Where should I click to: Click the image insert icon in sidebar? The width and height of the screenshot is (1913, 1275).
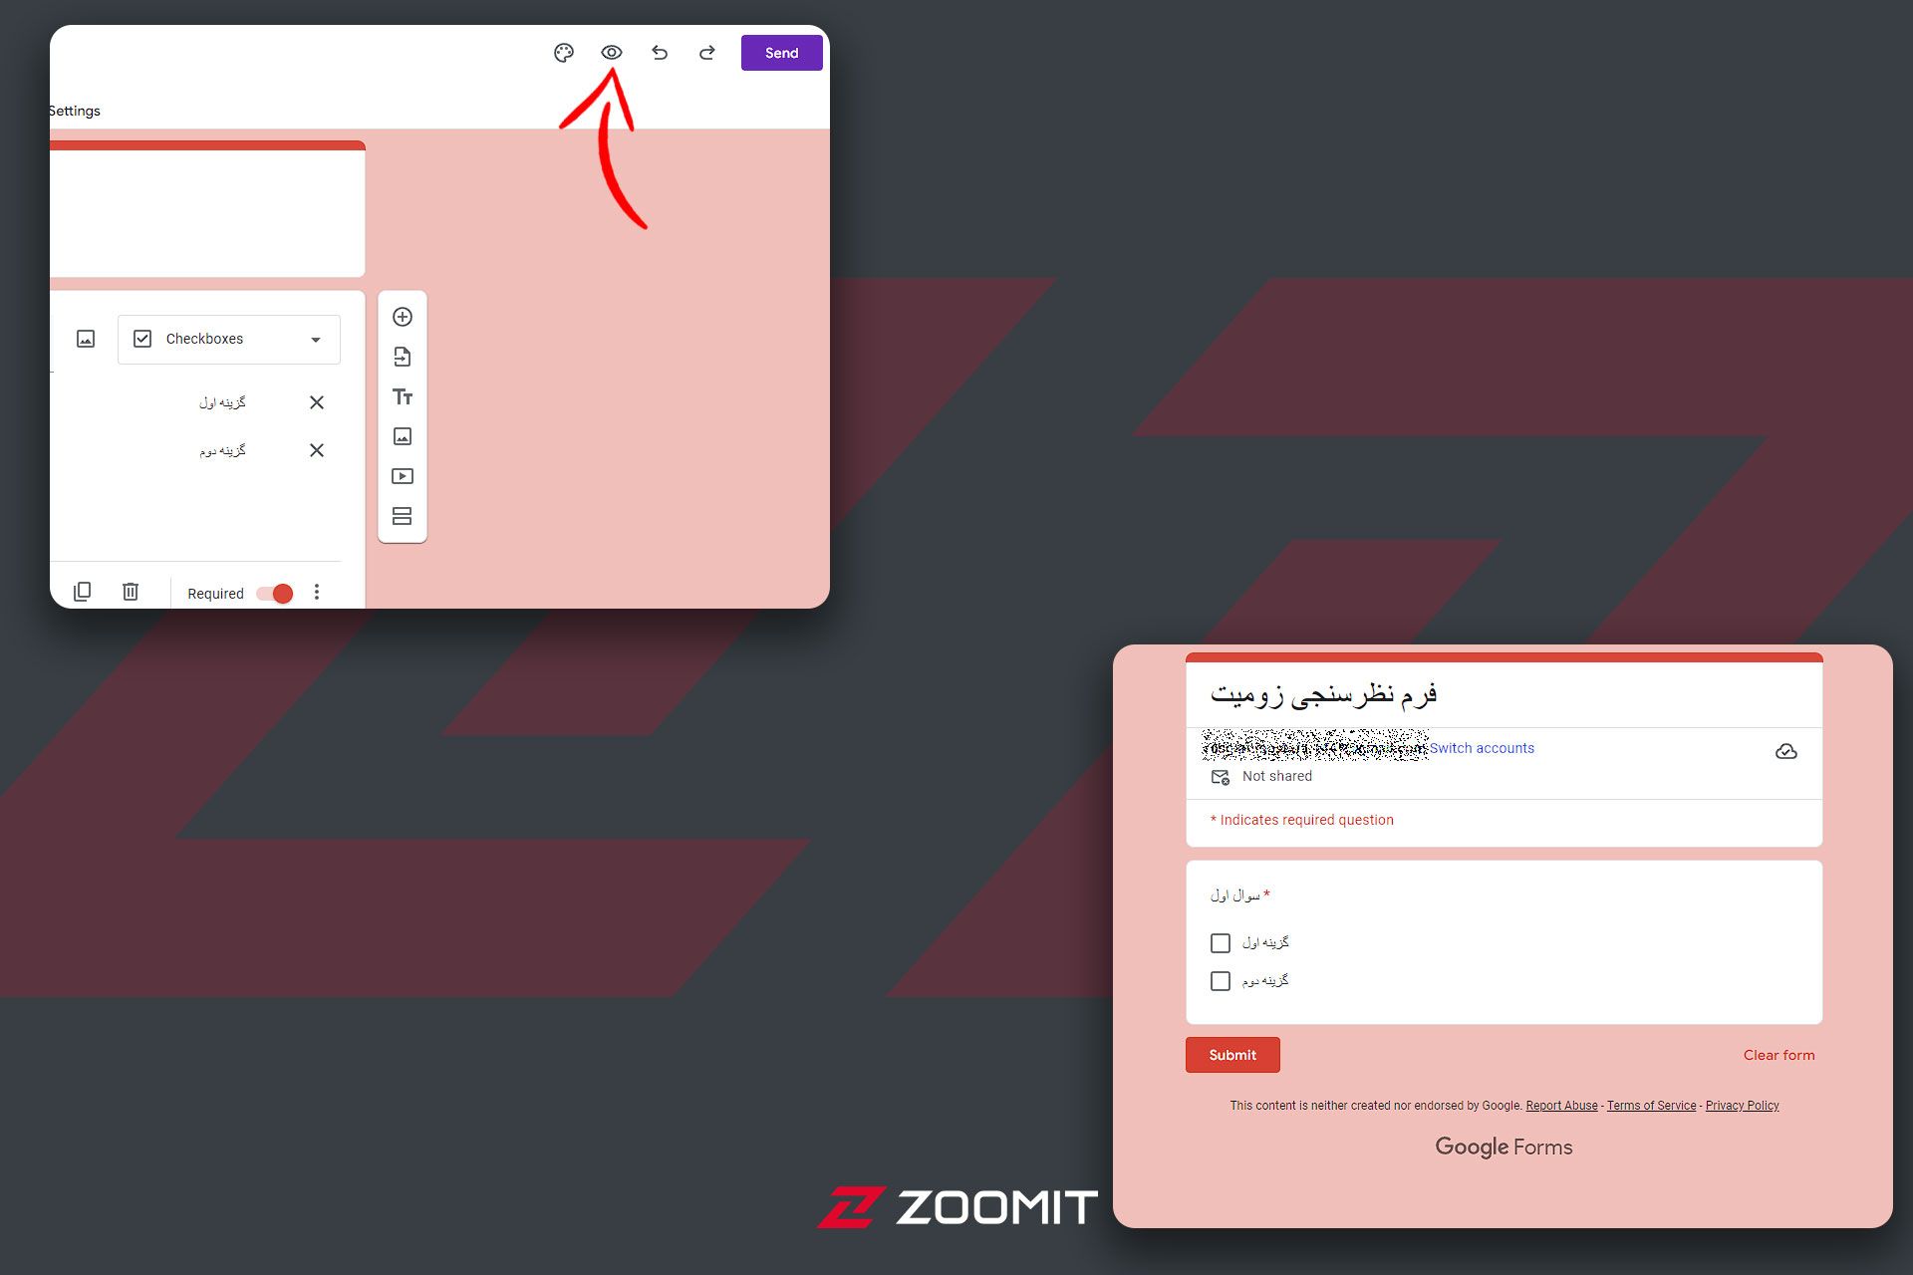coord(403,435)
